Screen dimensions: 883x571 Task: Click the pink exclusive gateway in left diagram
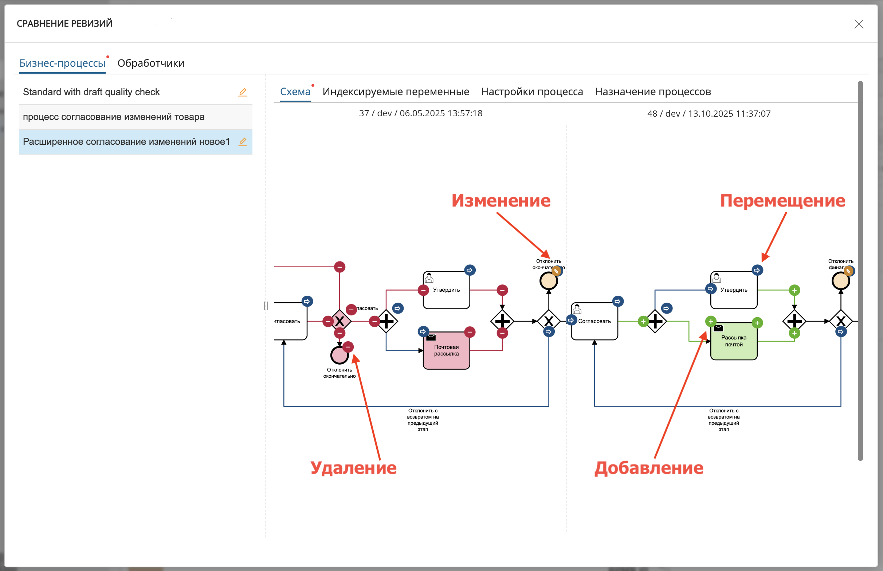[x=339, y=321]
